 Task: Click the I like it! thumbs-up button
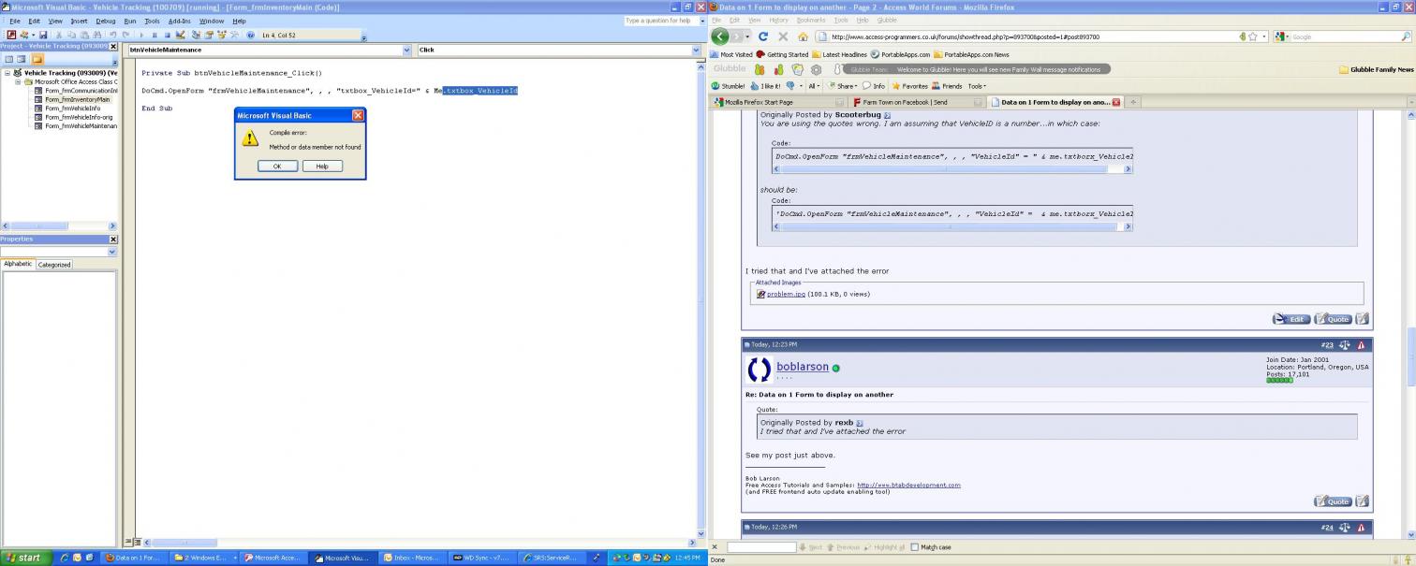765,86
